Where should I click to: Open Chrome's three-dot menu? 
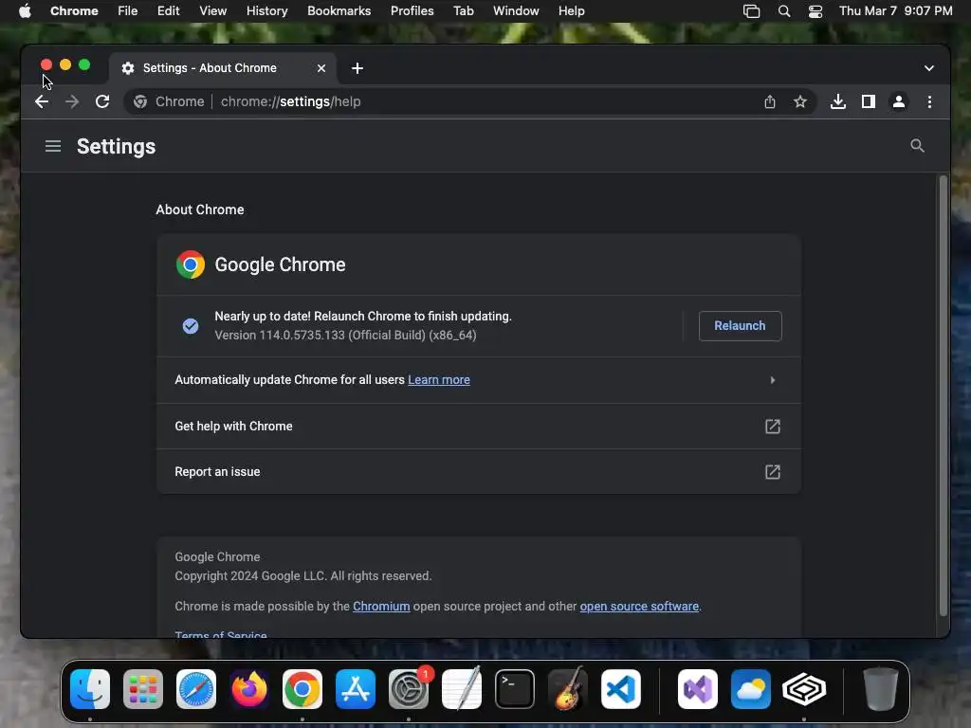(x=929, y=101)
